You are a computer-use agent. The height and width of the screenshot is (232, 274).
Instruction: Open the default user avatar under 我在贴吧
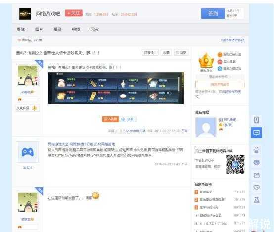pos(206,128)
